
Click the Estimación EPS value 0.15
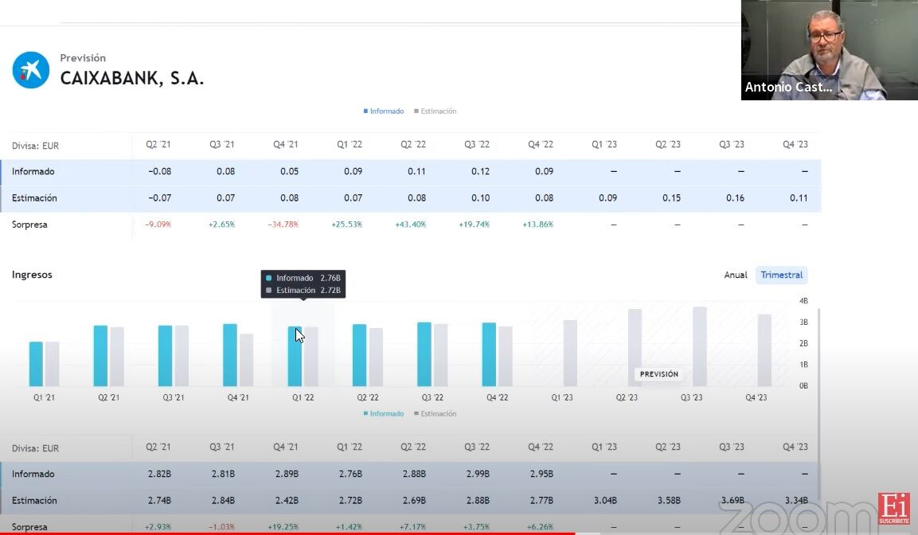(671, 198)
